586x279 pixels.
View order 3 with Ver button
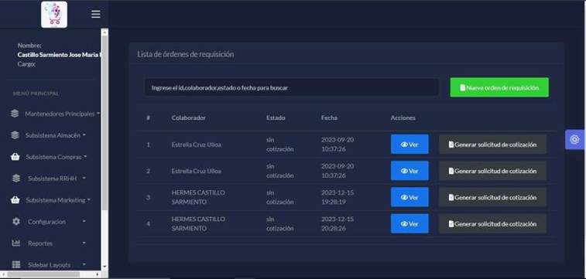tap(410, 197)
